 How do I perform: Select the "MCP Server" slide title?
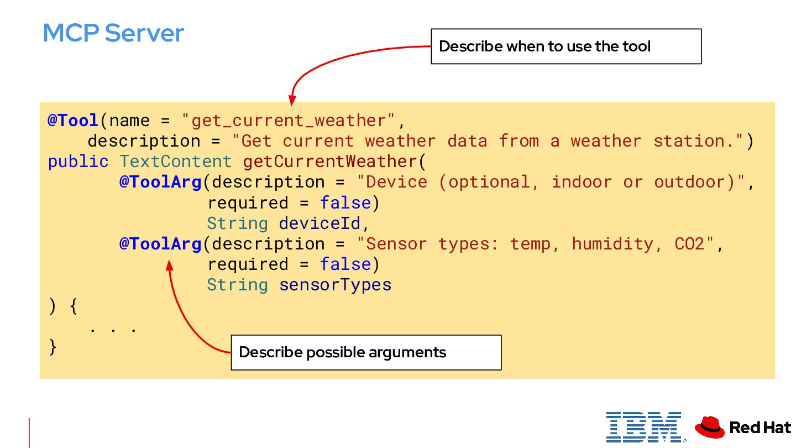[113, 33]
